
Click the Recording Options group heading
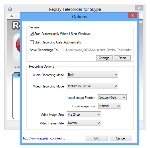(42, 66)
